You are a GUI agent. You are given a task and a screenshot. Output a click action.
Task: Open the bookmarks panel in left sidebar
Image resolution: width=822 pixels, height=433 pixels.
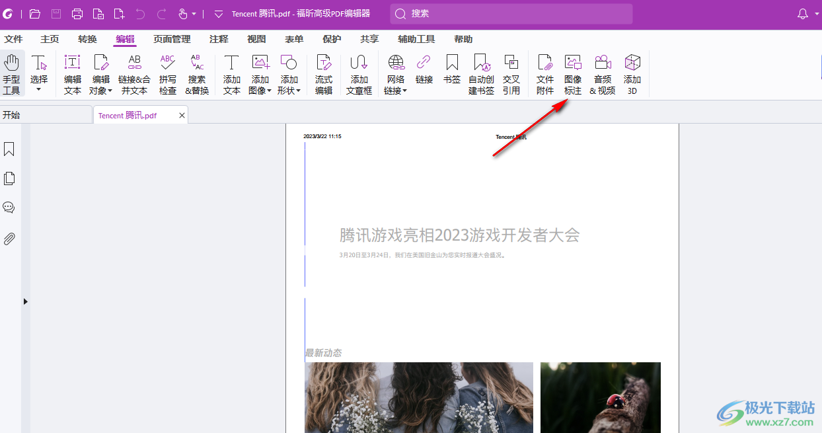click(x=9, y=149)
